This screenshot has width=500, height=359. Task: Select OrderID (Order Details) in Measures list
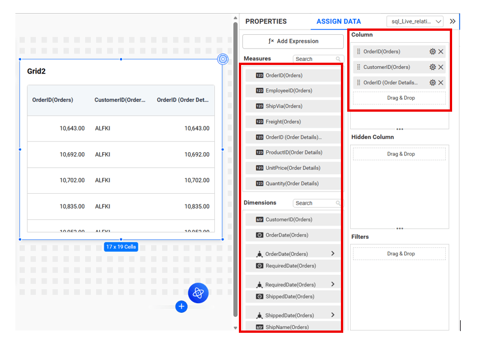(292, 137)
